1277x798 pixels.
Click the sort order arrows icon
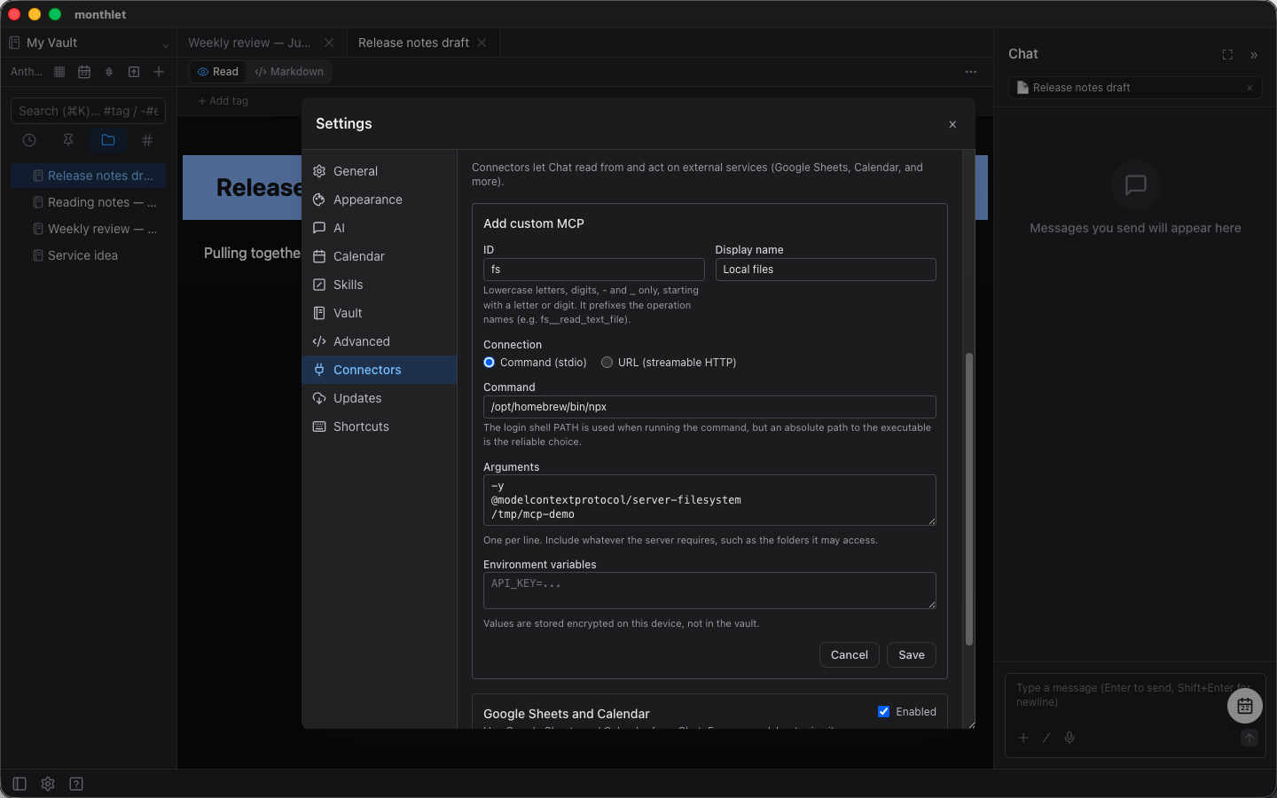click(x=109, y=72)
